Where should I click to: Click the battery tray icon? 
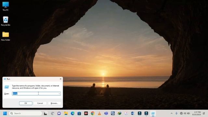pyautogui.click(x=188, y=113)
